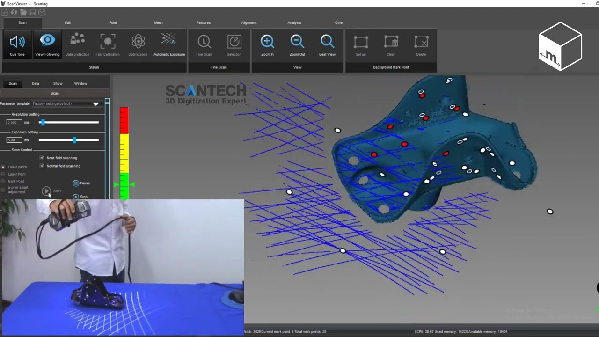This screenshot has width=599, height=337.
Task: Zoom In on the 3D view
Action: [x=267, y=45]
